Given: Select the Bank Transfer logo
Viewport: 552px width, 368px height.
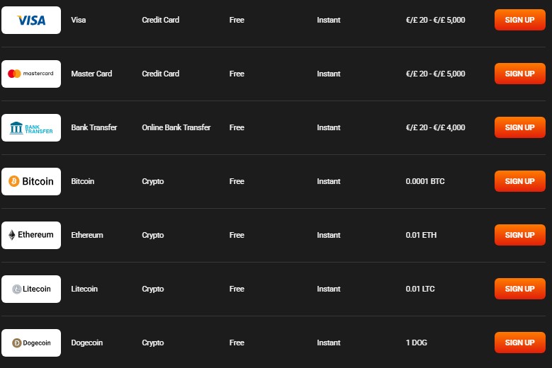Looking at the screenshot, I should 31,127.
